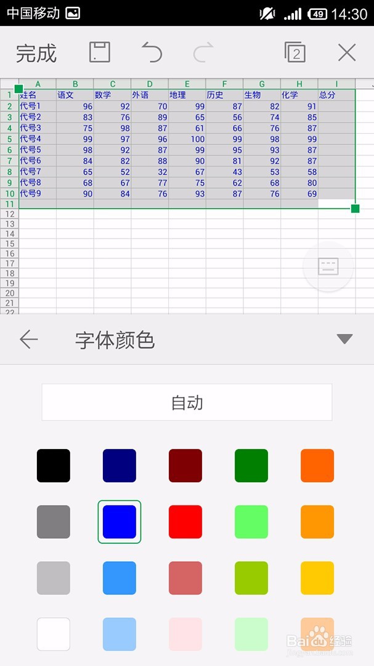The image size is (374, 666).
Task: Choose the 自动 automatic color button
Action: (187, 402)
